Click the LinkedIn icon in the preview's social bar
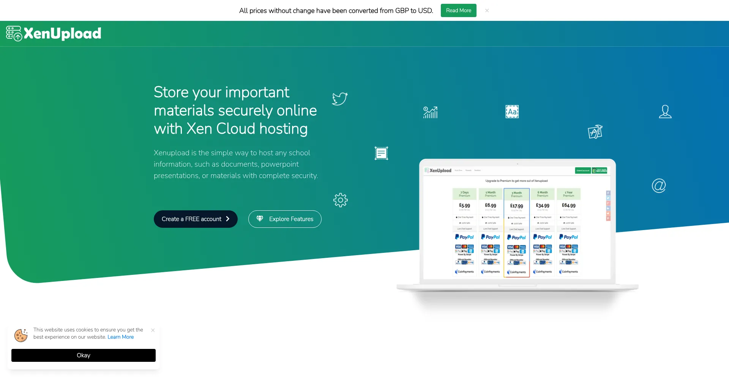729x377 pixels. click(608, 208)
